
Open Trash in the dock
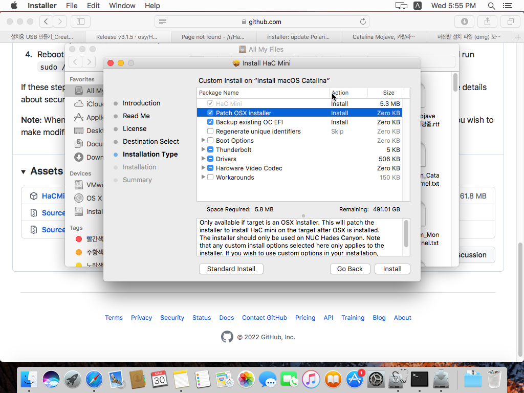point(494,379)
